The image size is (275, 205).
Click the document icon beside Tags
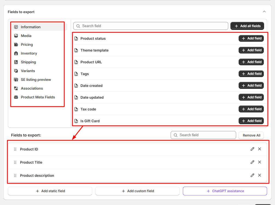click(x=76, y=74)
